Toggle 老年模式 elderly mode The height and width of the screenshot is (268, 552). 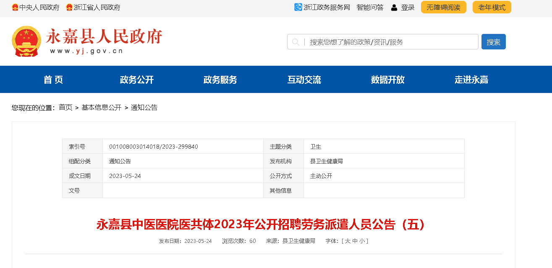[492, 7]
